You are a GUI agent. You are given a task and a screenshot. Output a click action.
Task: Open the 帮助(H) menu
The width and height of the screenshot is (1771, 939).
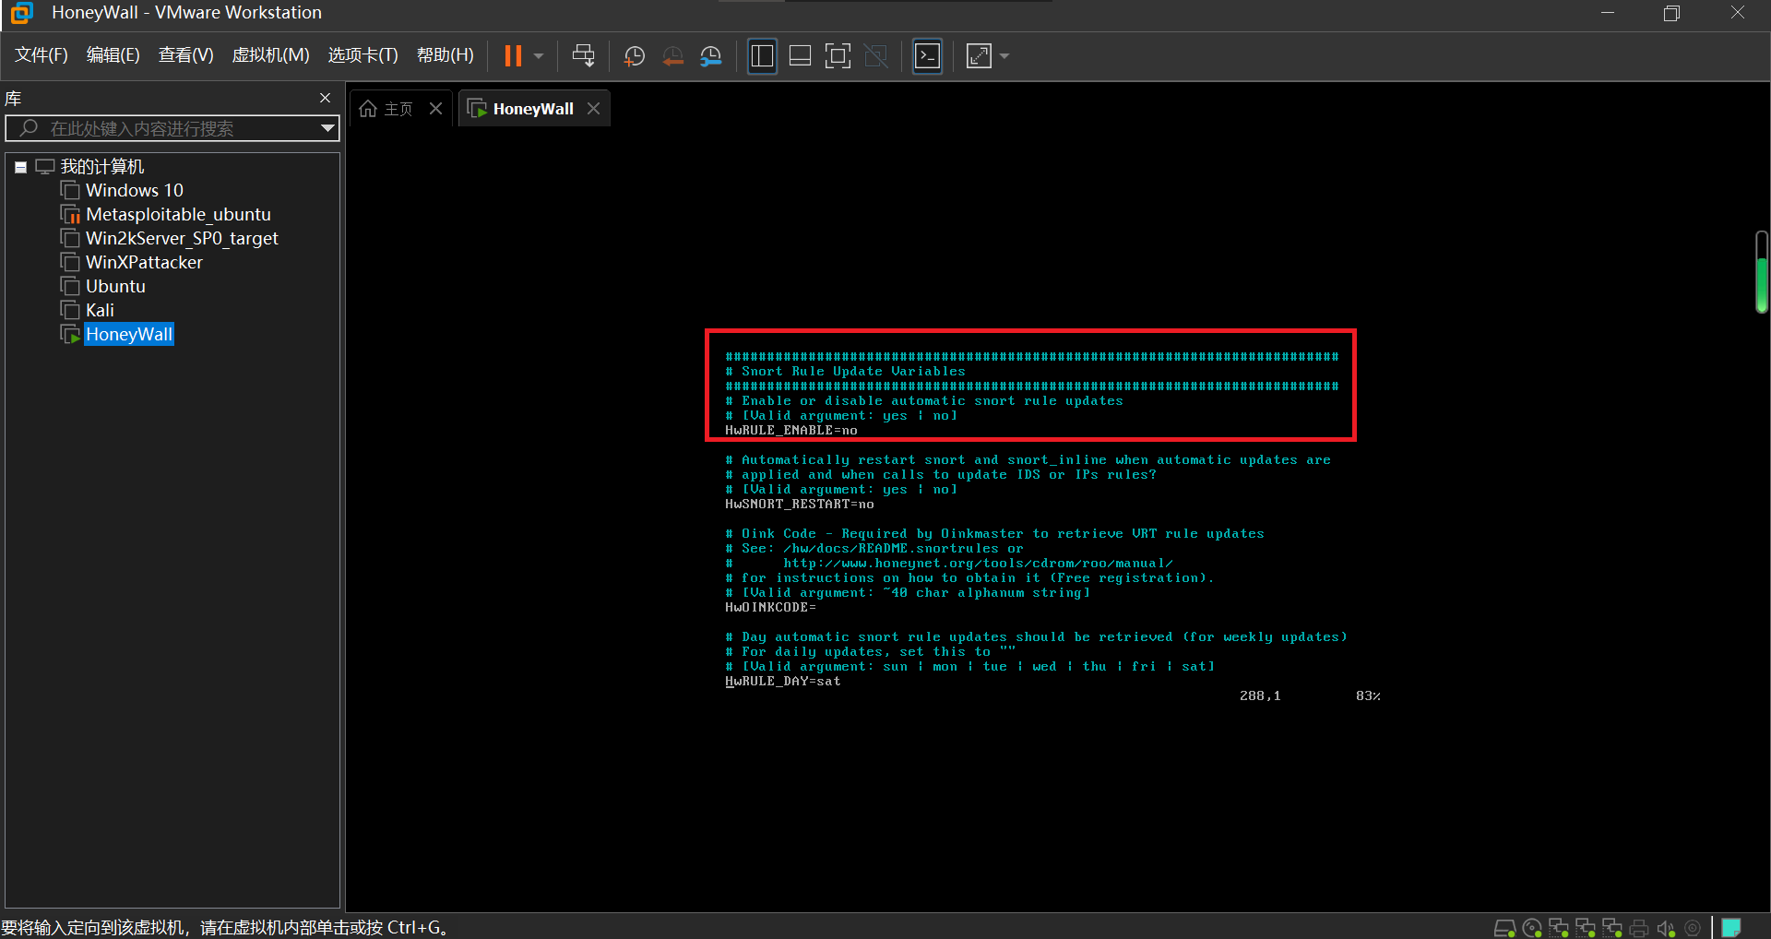point(446,55)
